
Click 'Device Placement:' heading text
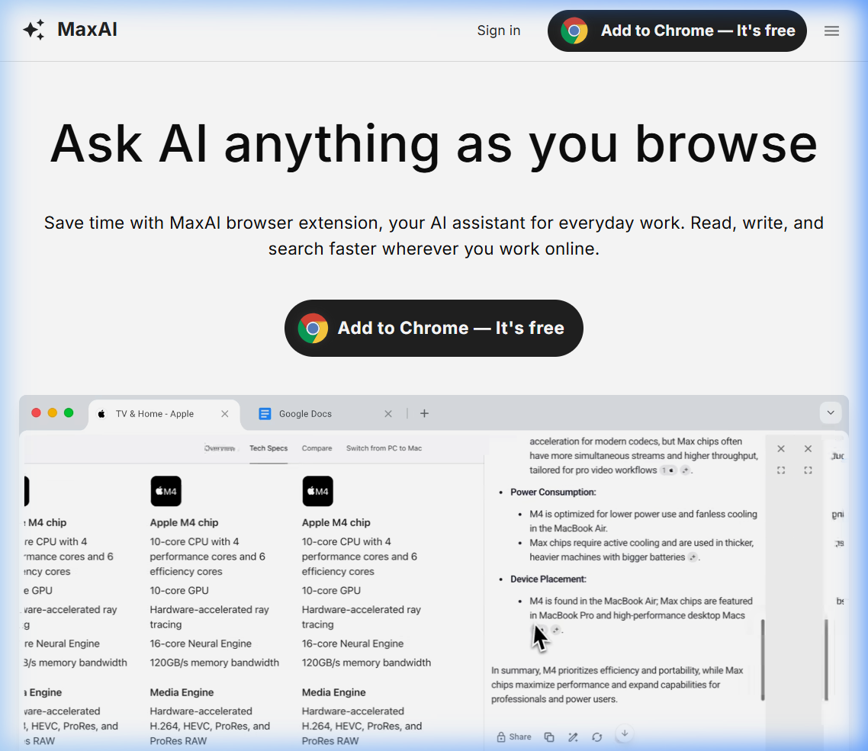tap(548, 579)
